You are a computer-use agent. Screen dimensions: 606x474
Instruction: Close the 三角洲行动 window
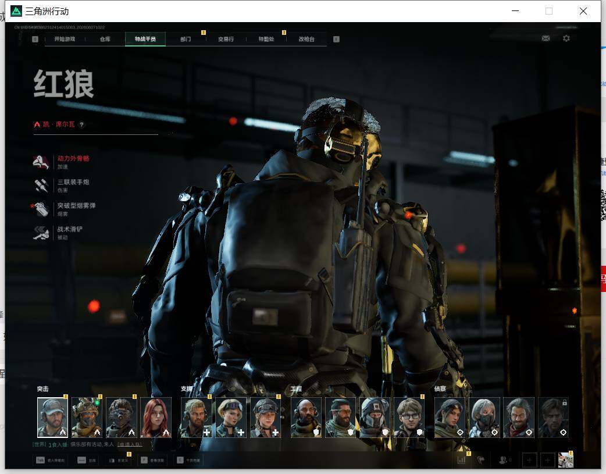click(x=583, y=11)
